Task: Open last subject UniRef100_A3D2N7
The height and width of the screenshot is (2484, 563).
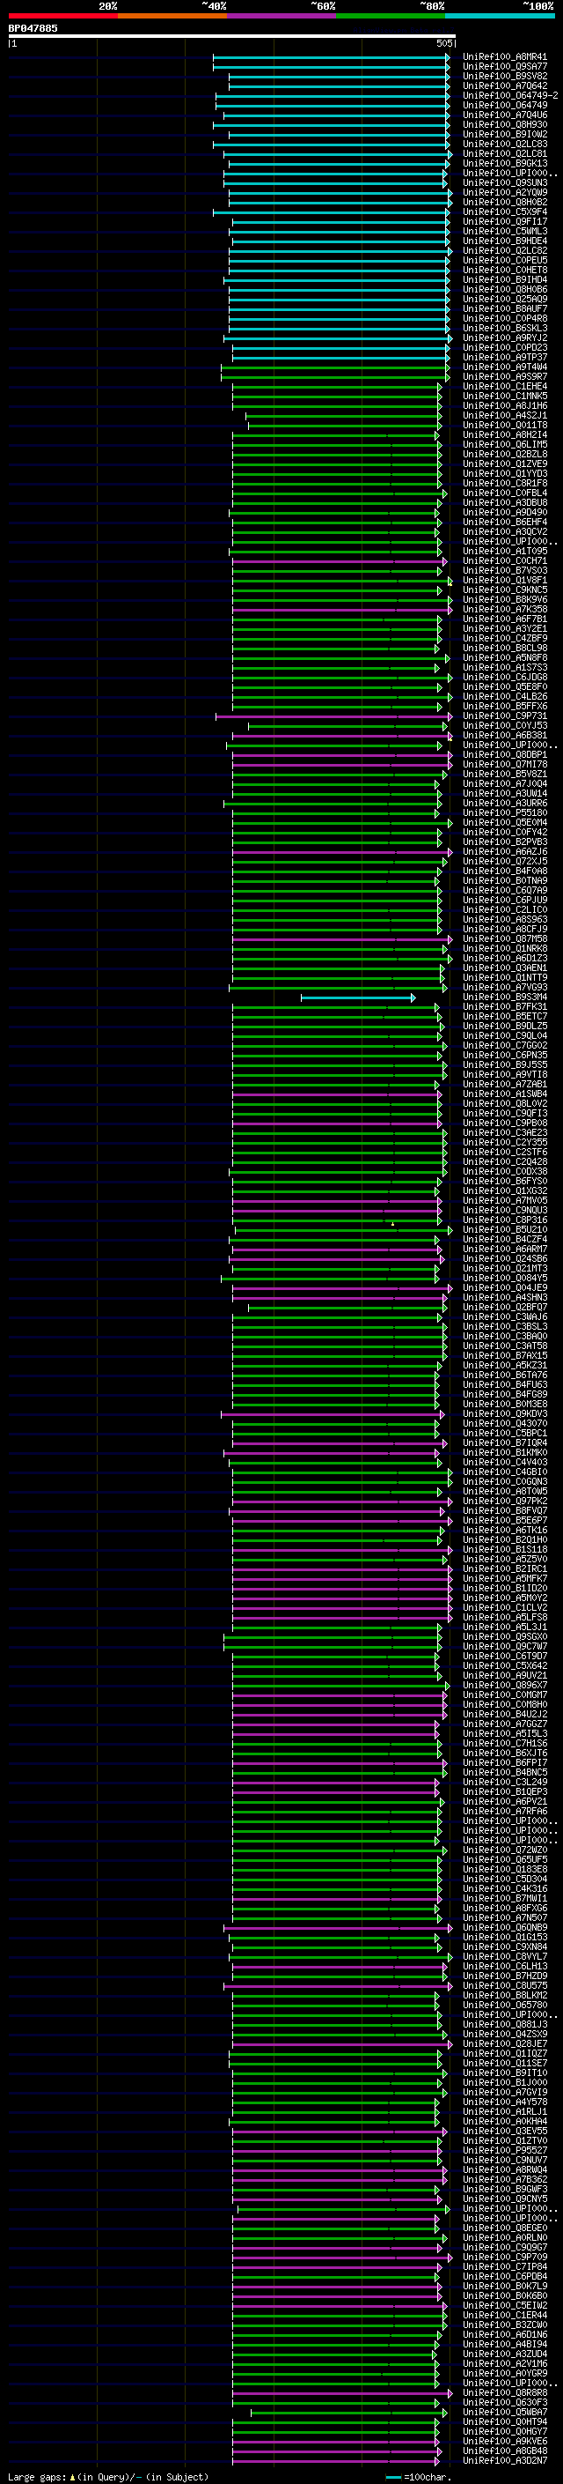Action: pyautogui.click(x=504, y=2460)
